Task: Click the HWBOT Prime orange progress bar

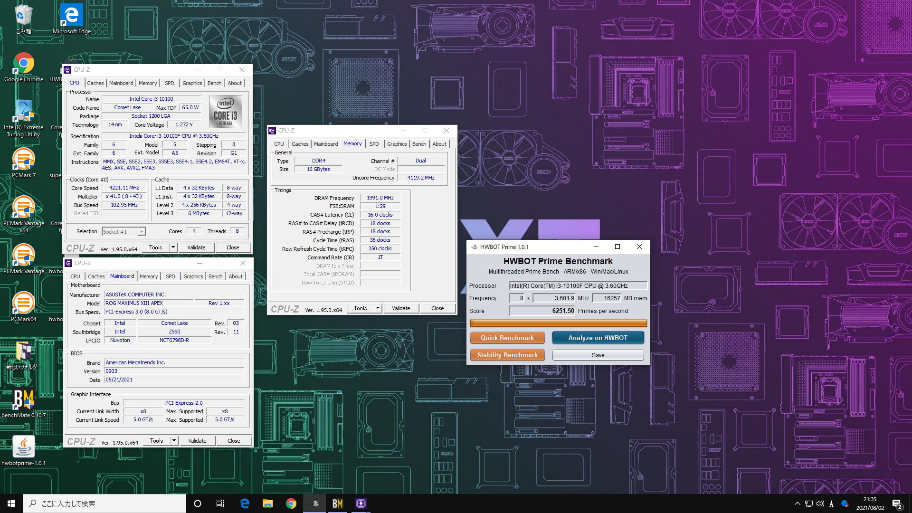Action: tap(558, 323)
